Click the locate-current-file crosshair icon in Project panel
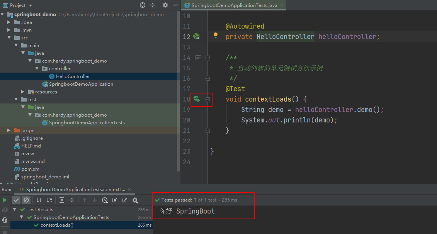Viewport: 437px width, 234px height. (143, 5)
